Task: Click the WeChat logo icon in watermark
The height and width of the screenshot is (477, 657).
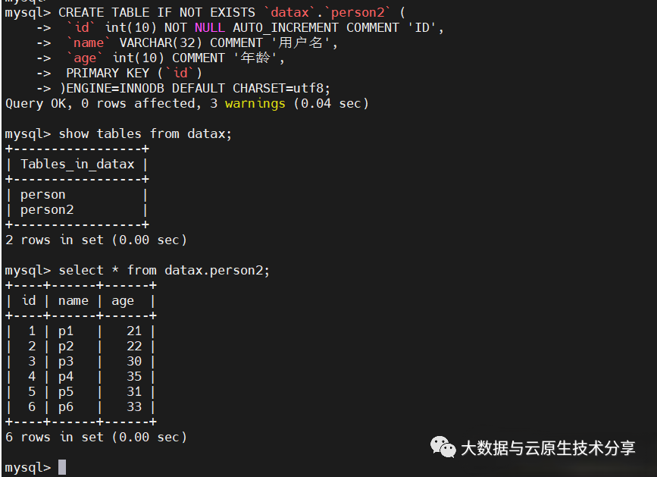Action: [x=443, y=447]
